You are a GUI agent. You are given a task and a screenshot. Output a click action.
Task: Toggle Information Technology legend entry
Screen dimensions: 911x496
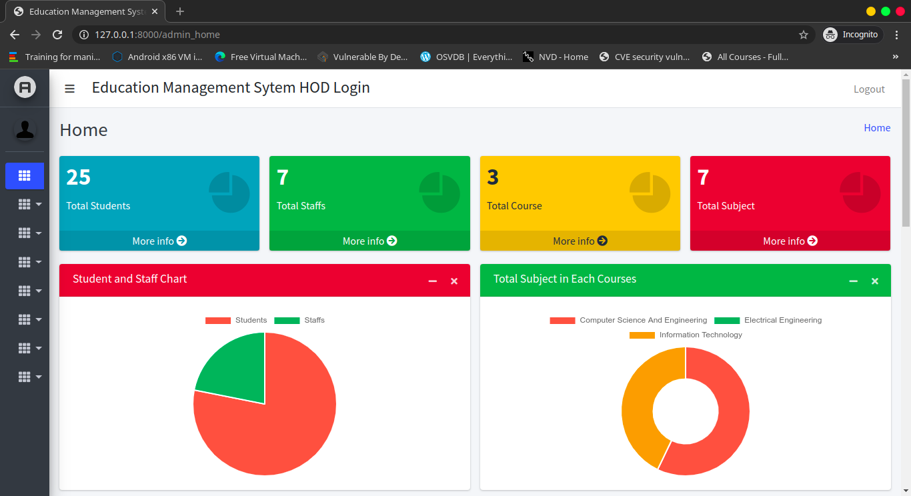tap(686, 335)
